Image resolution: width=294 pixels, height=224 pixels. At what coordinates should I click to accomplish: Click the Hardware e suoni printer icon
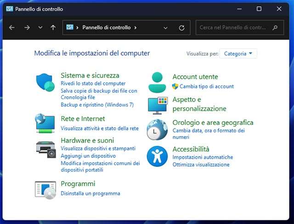point(45,149)
